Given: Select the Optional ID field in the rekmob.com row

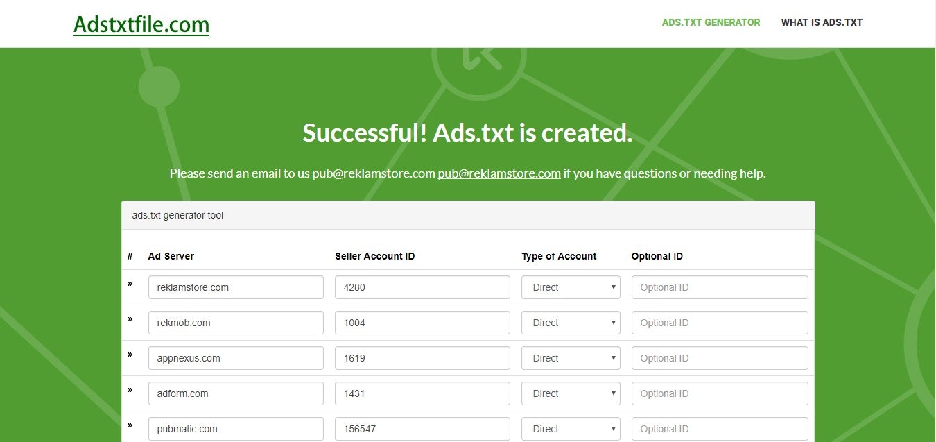Looking at the screenshot, I should (719, 322).
